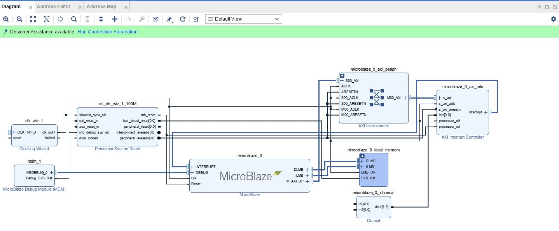Select the Clocking Wizard label
This screenshot has width=559, height=231.
(x=34, y=149)
